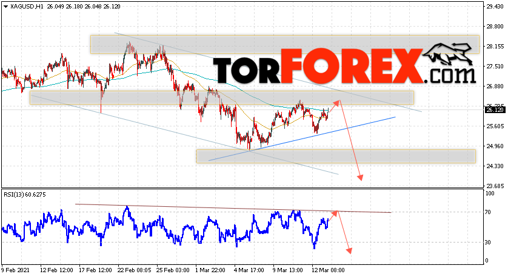Click the XAGUSD symbol dropdown triangle
508x277 pixels.
tap(6, 7)
